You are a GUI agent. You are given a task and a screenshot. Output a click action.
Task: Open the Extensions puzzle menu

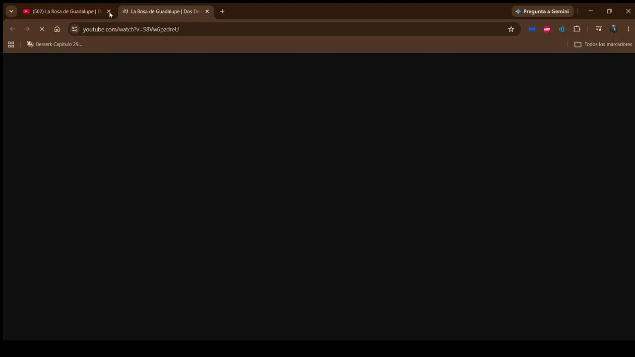tap(576, 29)
